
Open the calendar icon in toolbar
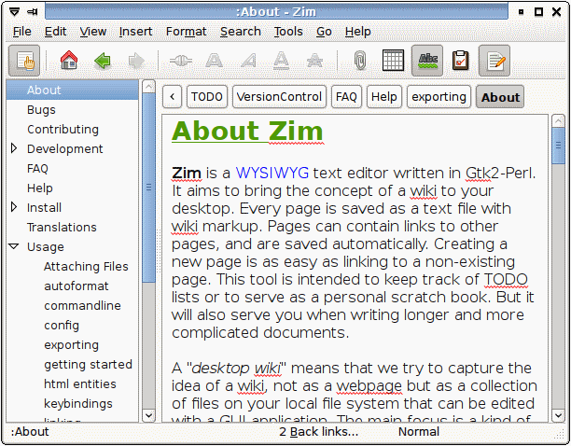[x=393, y=61]
